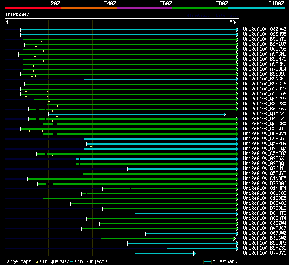The height and width of the screenshot is (265, 289).
Task: Click the UniRef100_Q5IWY2 label
Action: click(x=265, y=174)
